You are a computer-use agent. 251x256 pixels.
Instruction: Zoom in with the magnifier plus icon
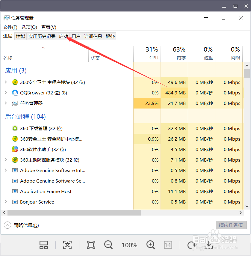click(151, 245)
